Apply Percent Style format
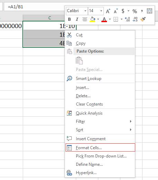The image size is (158, 180). (x=135, y=11)
